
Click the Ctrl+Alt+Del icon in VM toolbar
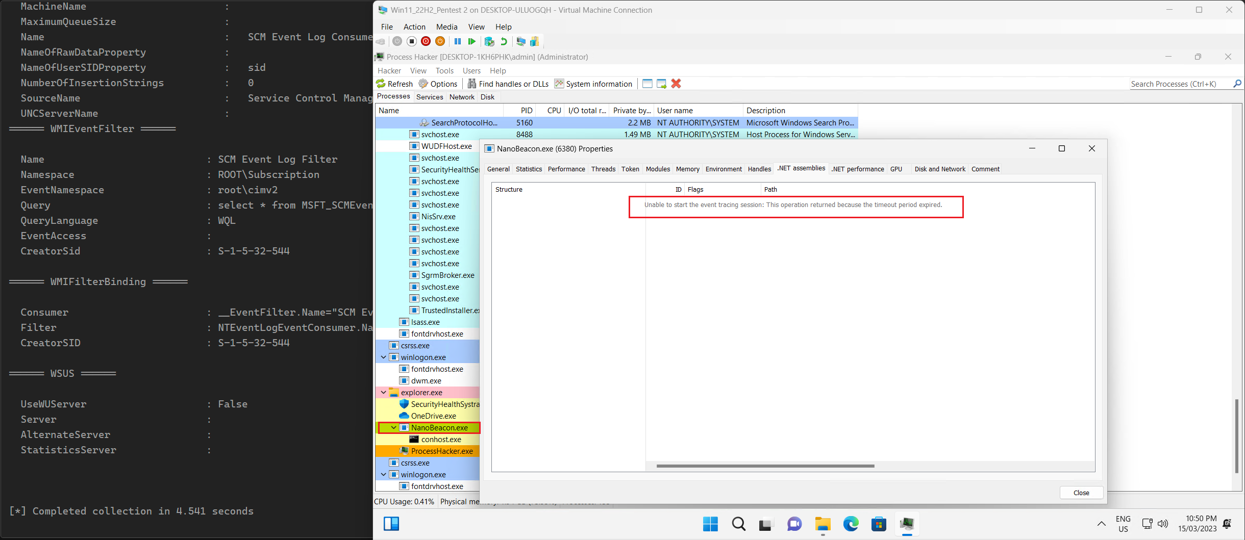381,41
